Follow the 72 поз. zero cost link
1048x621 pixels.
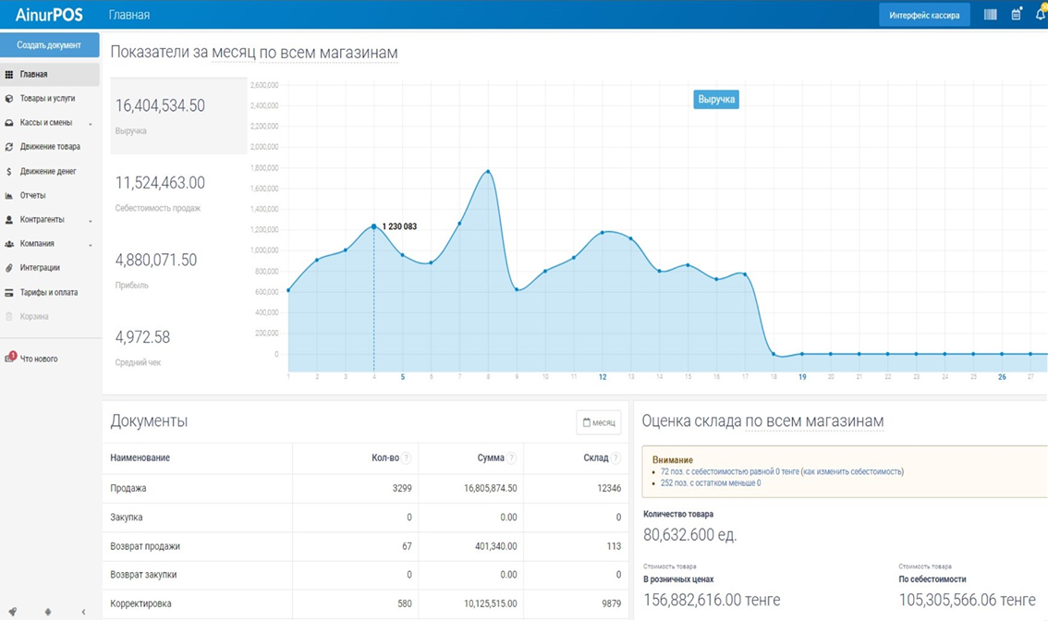(x=729, y=471)
